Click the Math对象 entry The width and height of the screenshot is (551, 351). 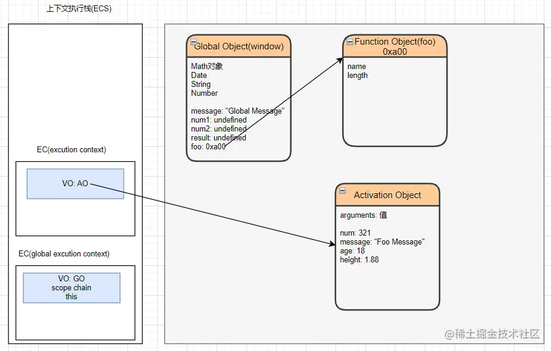(x=207, y=66)
